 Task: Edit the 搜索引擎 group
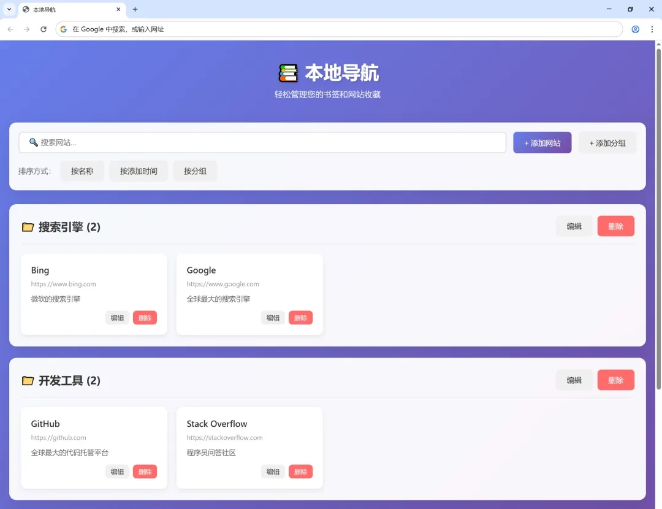(574, 226)
